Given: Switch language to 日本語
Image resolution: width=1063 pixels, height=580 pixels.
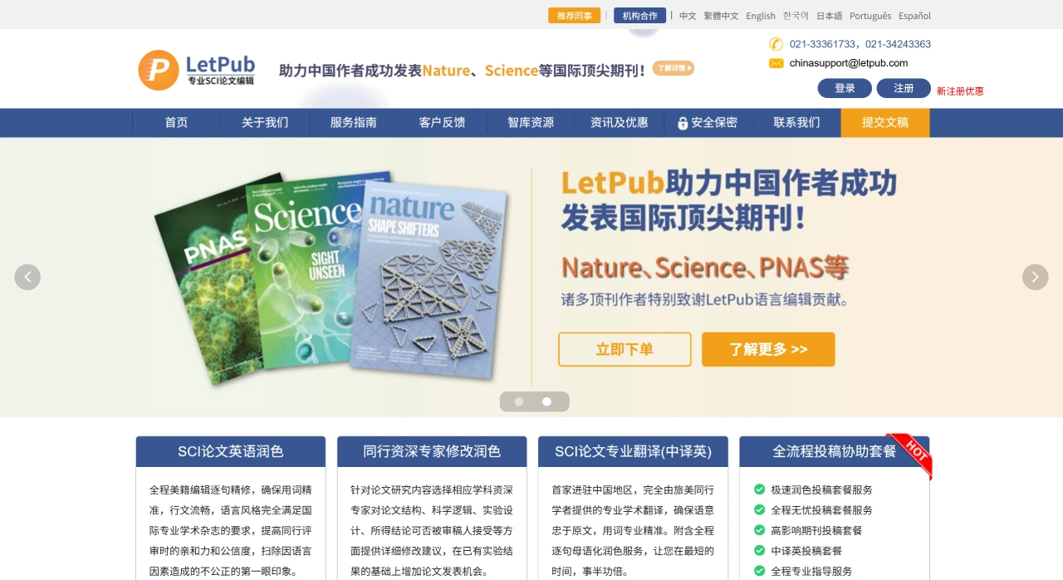Looking at the screenshot, I should tap(829, 16).
